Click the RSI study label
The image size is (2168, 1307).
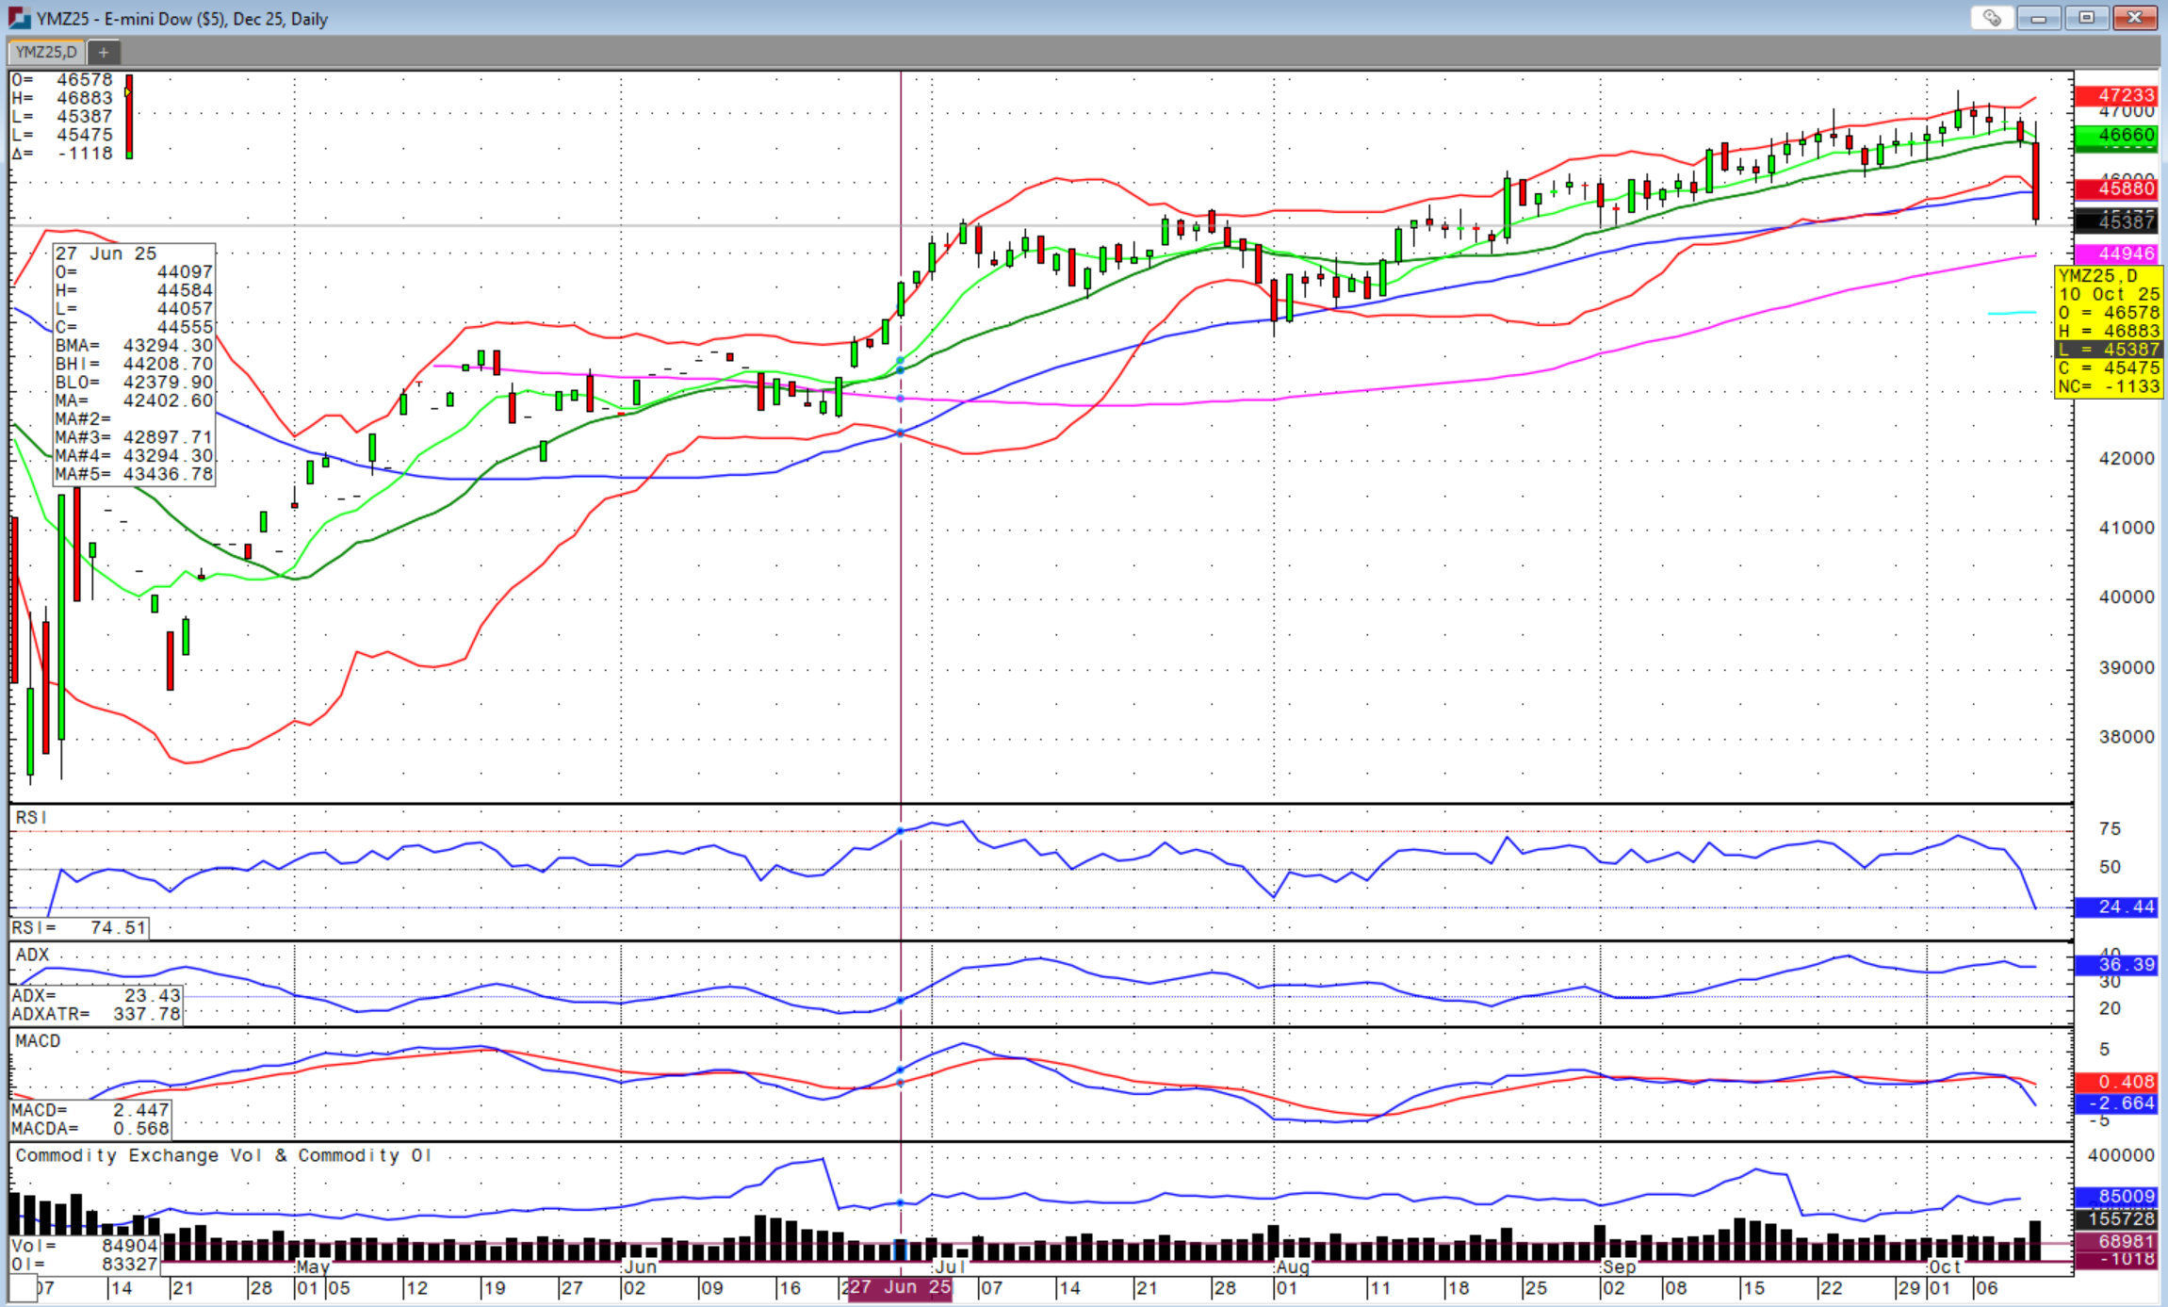coord(31,818)
